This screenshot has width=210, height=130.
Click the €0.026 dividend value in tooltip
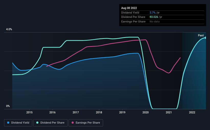154,17
